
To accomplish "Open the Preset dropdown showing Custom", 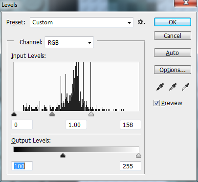I will [x=82, y=22].
